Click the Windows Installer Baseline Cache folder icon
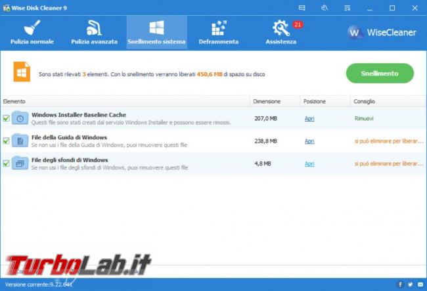Image resolution: width=427 pixels, height=291 pixels. coord(20,118)
